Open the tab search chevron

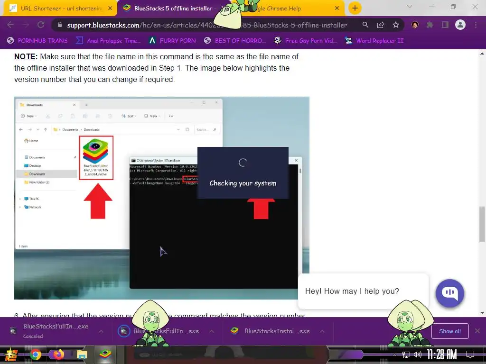410,7
